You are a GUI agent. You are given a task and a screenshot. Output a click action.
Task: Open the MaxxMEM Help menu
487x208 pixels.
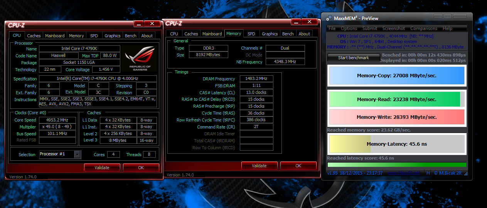coord(447,28)
